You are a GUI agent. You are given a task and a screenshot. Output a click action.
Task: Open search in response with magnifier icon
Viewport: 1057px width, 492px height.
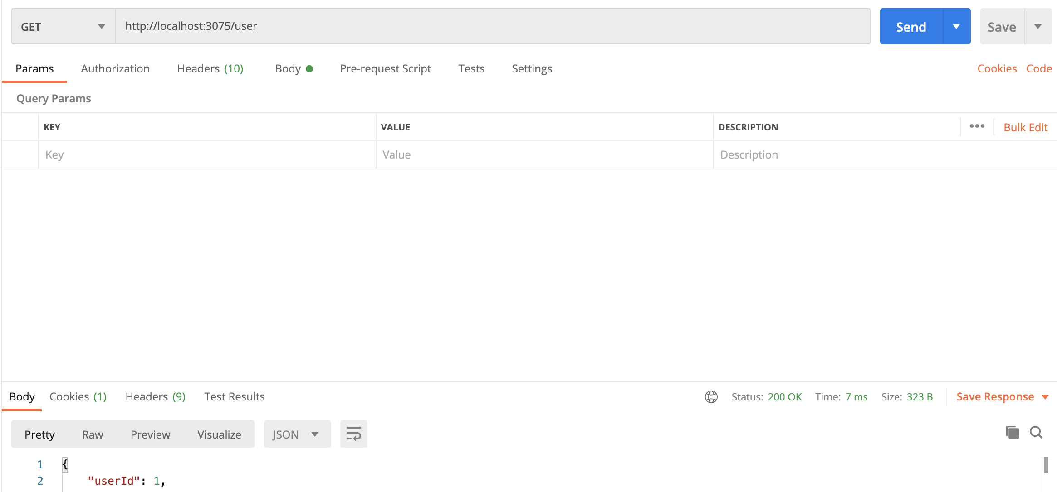(1036, 432)
